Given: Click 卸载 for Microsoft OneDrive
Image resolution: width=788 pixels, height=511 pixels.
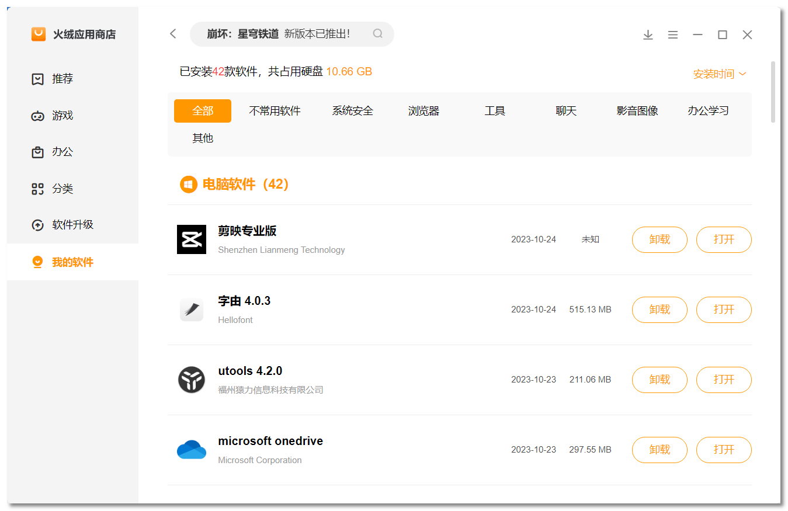Looking at the screenshot, I should click(x=659, y=450).
